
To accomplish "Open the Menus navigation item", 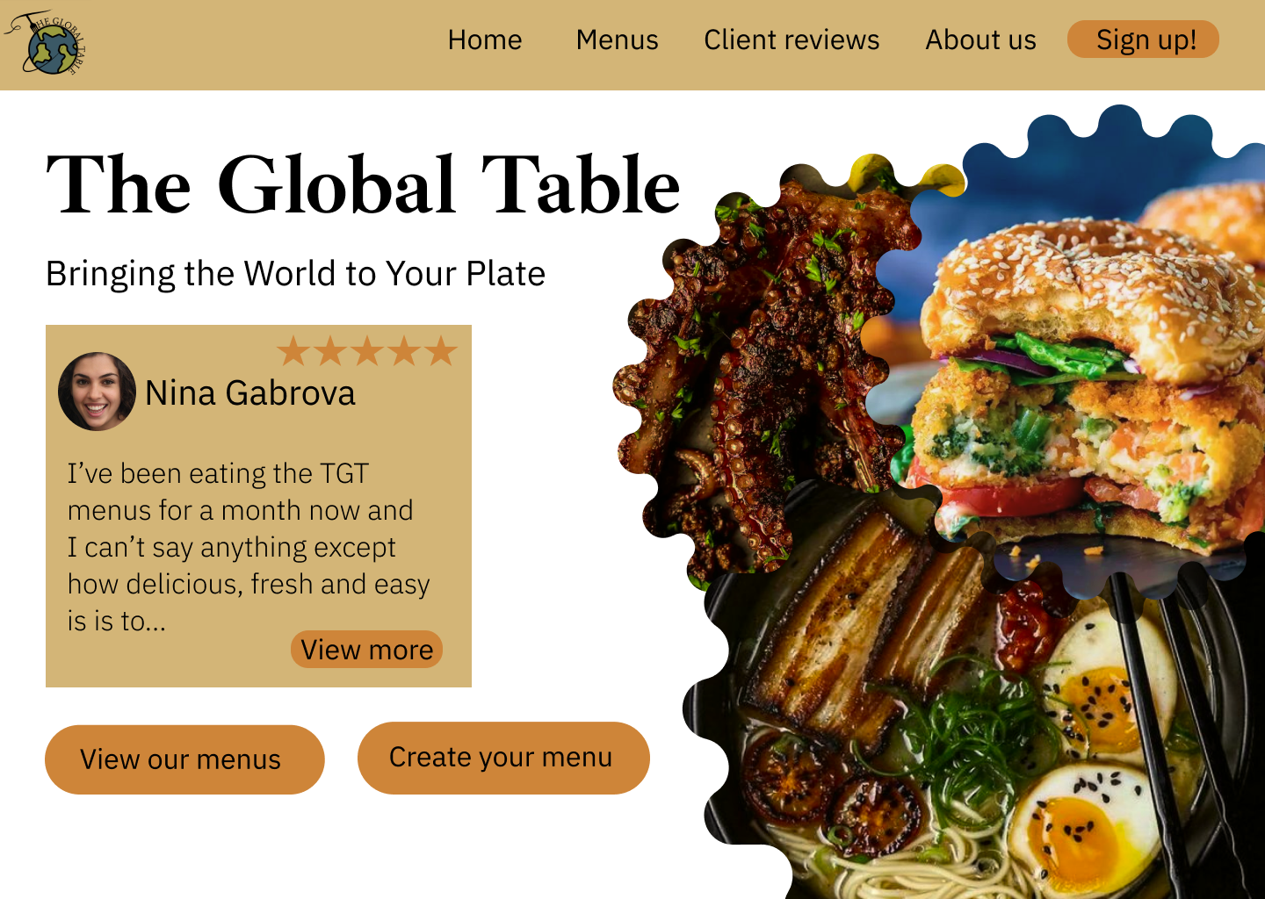I will (x=617, y=40).
